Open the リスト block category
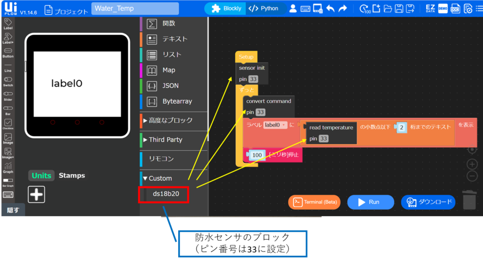This screenshot has width=483, height=261. [174, 55]
